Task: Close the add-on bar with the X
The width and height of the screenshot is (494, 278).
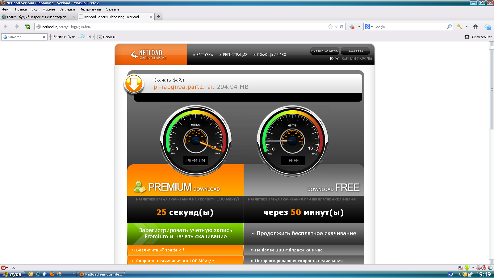Action: point(14,268)
